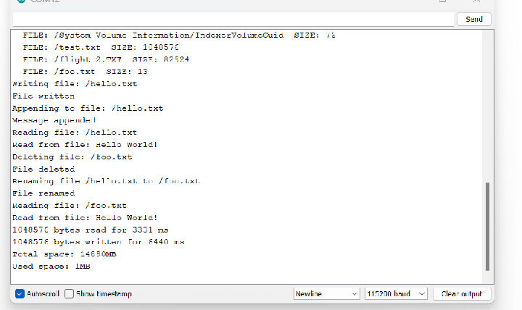Viewport: 522px width, 310px height.
Task: Click the "File renamed" output line
Action: pos(43,193)
